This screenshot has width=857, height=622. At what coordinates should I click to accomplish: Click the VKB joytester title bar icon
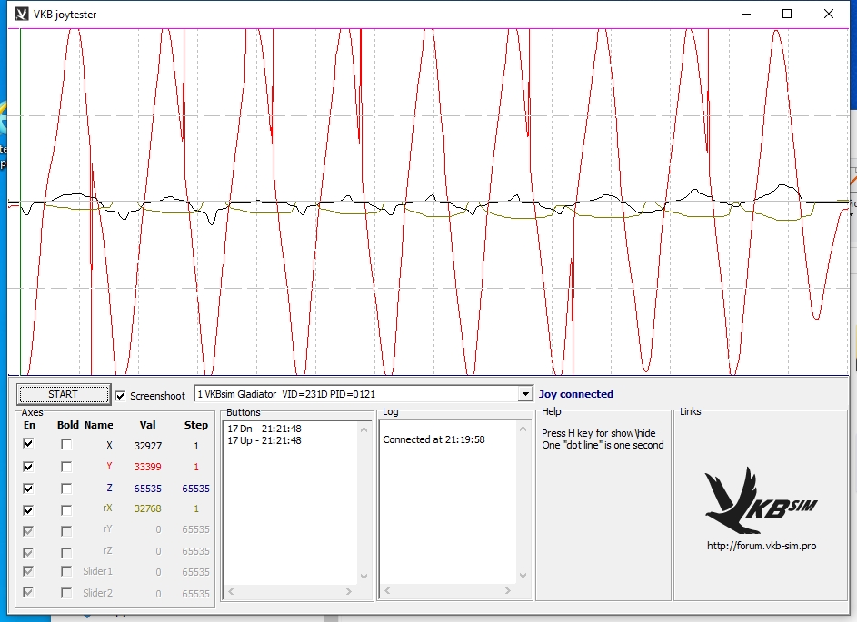(x=21, y=14)
